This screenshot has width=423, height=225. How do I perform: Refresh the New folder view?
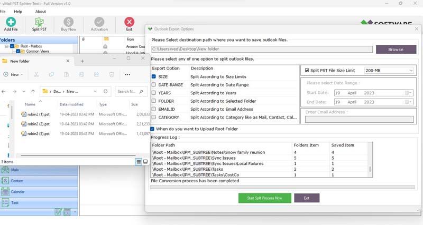[x=105, y=91]
